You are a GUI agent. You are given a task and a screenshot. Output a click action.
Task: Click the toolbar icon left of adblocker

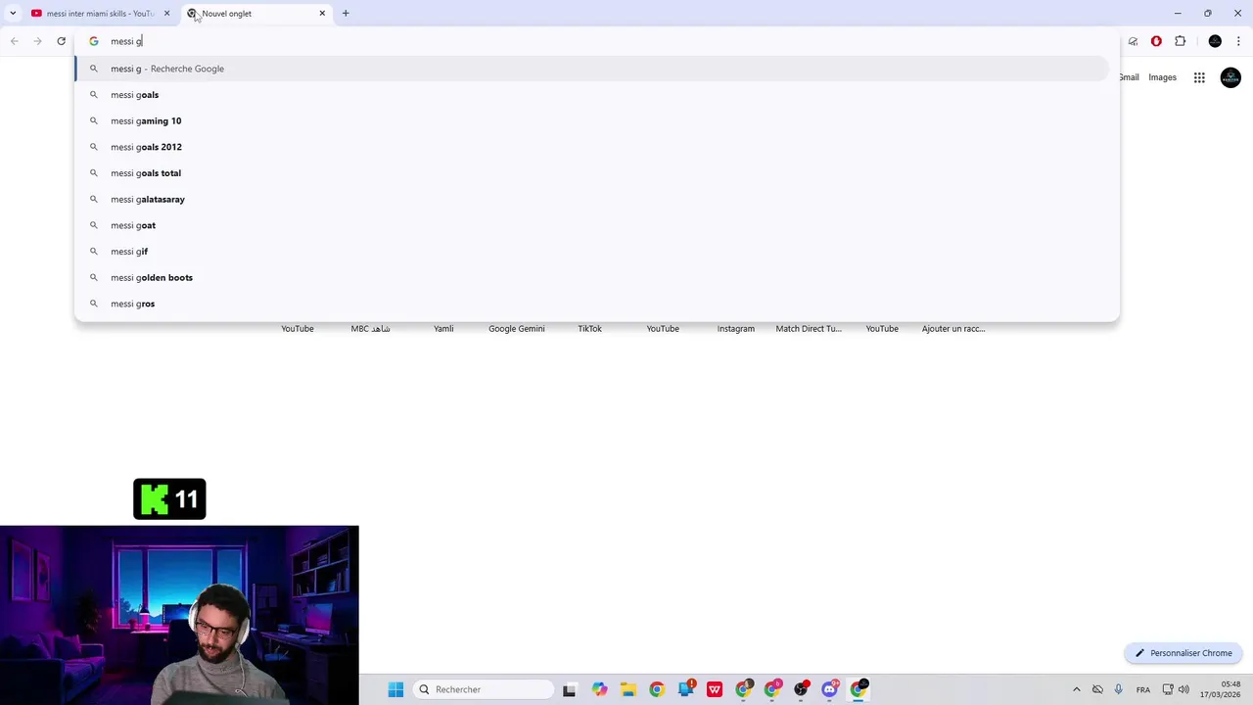[x=1133, y=41]
